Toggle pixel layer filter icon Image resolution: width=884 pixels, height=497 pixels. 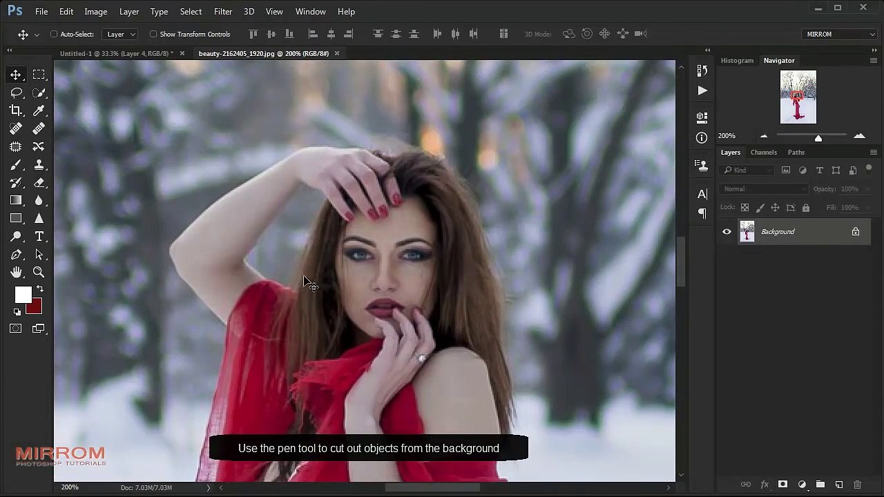point(786,170)
